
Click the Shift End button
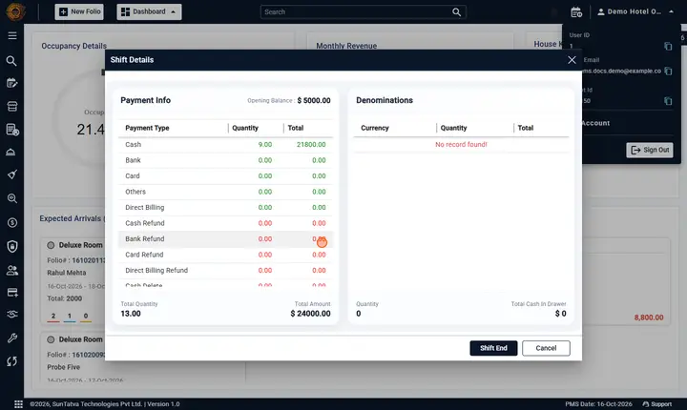[493, 348]
